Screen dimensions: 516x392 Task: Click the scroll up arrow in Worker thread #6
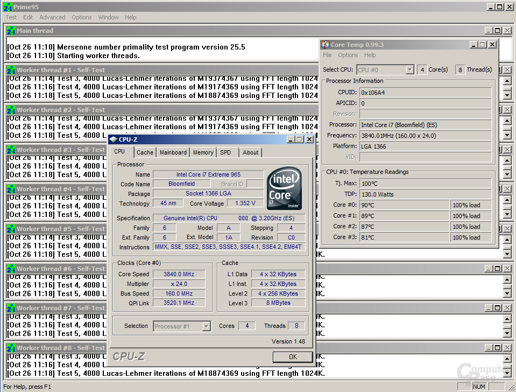(x=507, y=279)
